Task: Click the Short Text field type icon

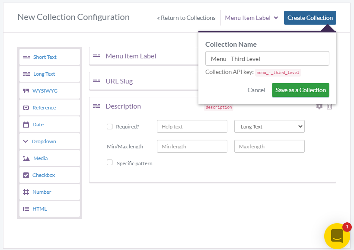Action: 26,57
